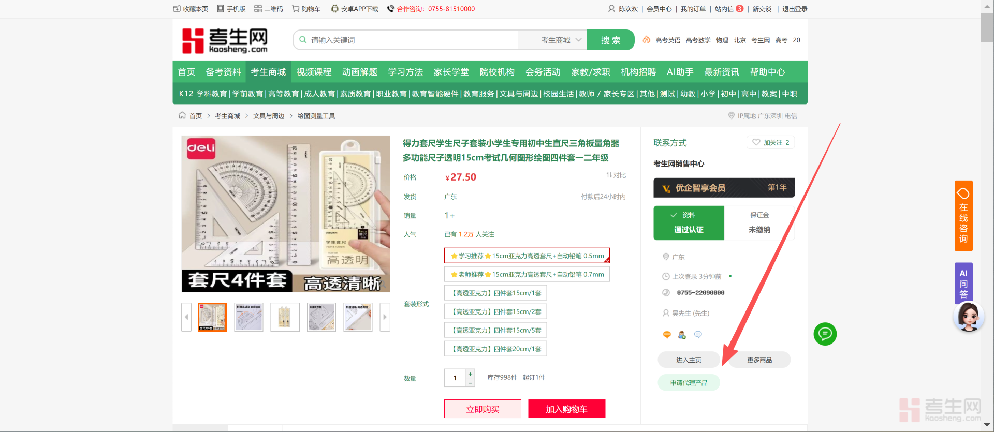Open the AI问答 assistant side widget
The width and height of the screenshot is (994, 432).
tap(963, 283)
